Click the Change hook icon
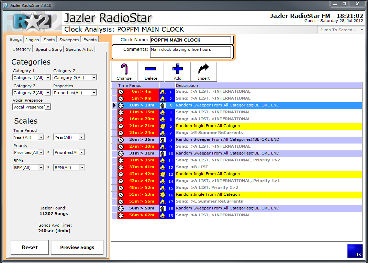This screenshot has height=263, width=368. pos(124,69)
